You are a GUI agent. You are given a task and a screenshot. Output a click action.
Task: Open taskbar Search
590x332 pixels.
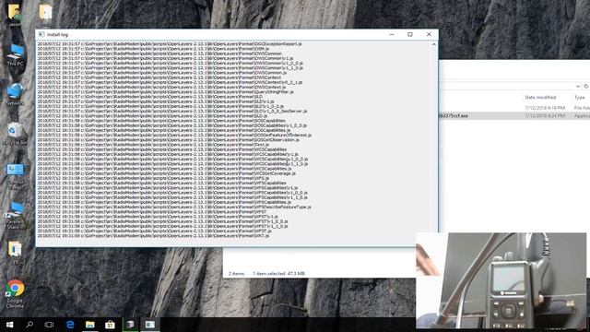click(x=29, y=325)
